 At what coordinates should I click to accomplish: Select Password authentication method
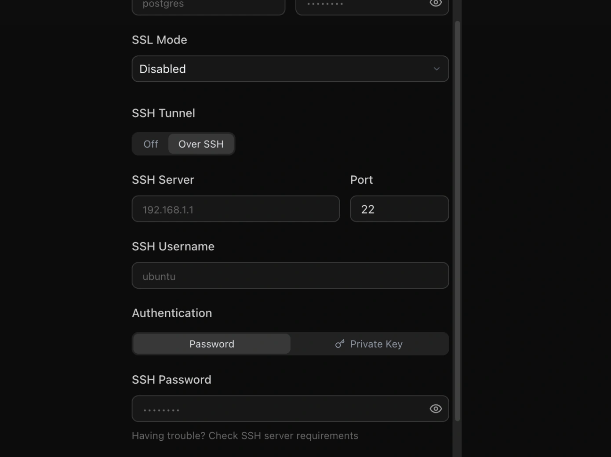[211, 344]
